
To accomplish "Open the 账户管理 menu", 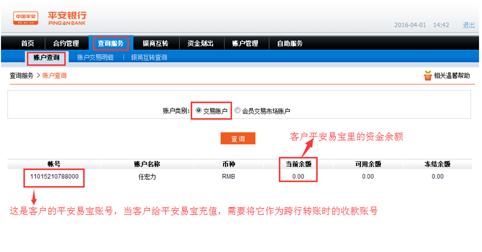I will click(245, 43).
